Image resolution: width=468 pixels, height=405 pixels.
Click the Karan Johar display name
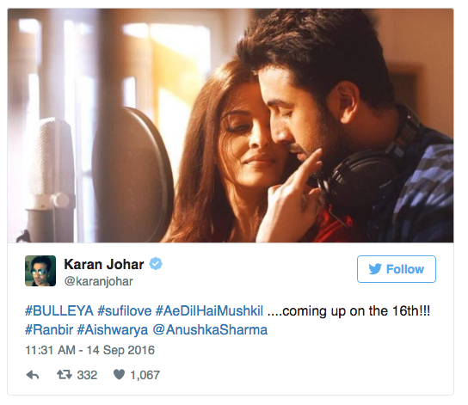point(104,264)
